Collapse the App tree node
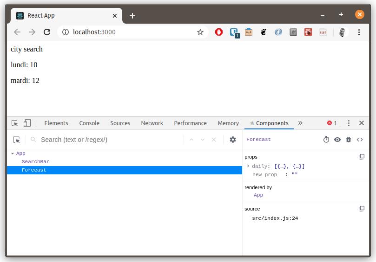Screen dimensions: 376x262 click(13, 153)
